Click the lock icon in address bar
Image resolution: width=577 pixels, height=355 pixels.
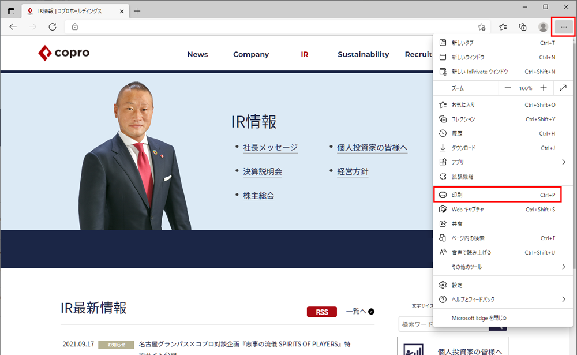click(x=74, y=27)
